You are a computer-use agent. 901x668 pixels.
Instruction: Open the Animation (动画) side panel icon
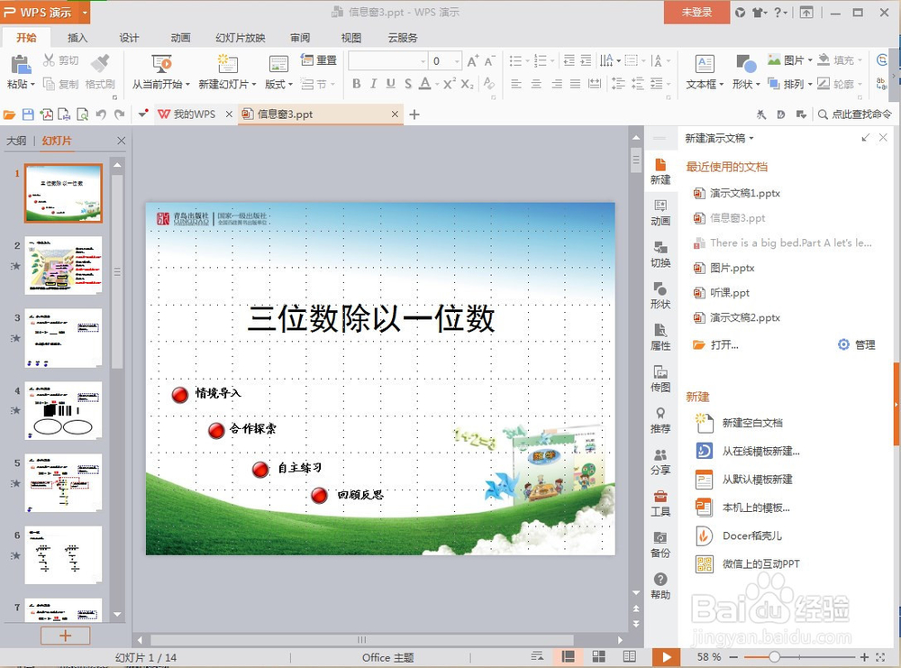[660, 212]
